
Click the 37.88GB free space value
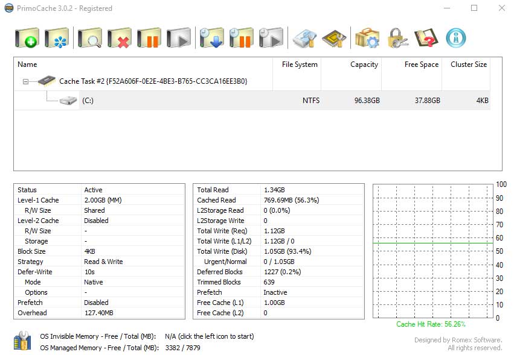[428, 101]
